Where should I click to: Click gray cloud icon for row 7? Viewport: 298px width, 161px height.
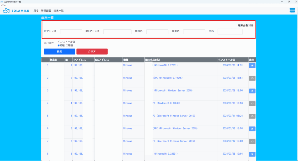(x=252, y=142)
